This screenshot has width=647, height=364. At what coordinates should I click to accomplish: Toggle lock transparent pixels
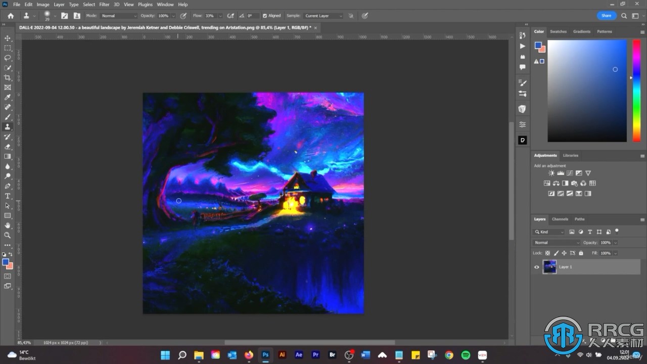click(x=547, y=253)
